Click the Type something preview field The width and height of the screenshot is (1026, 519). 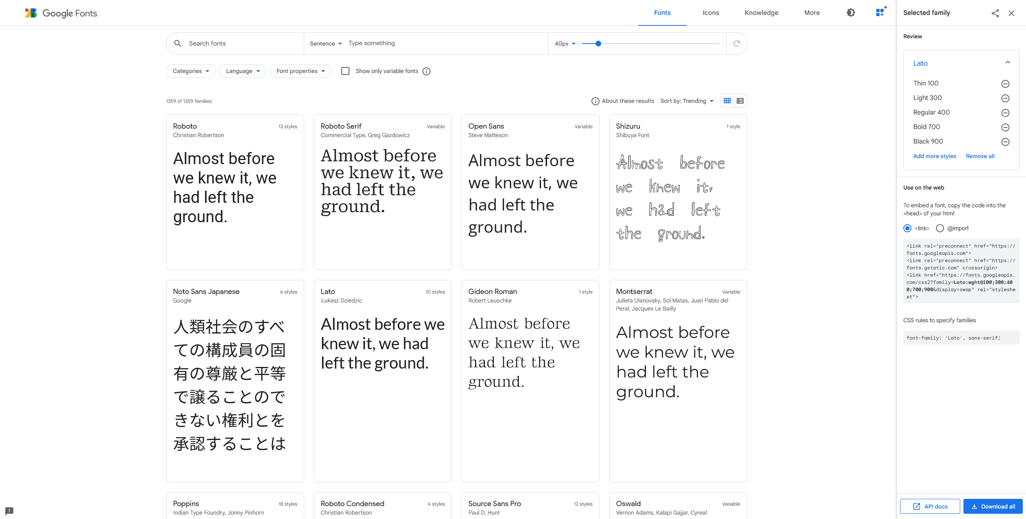tap(446, 43)
